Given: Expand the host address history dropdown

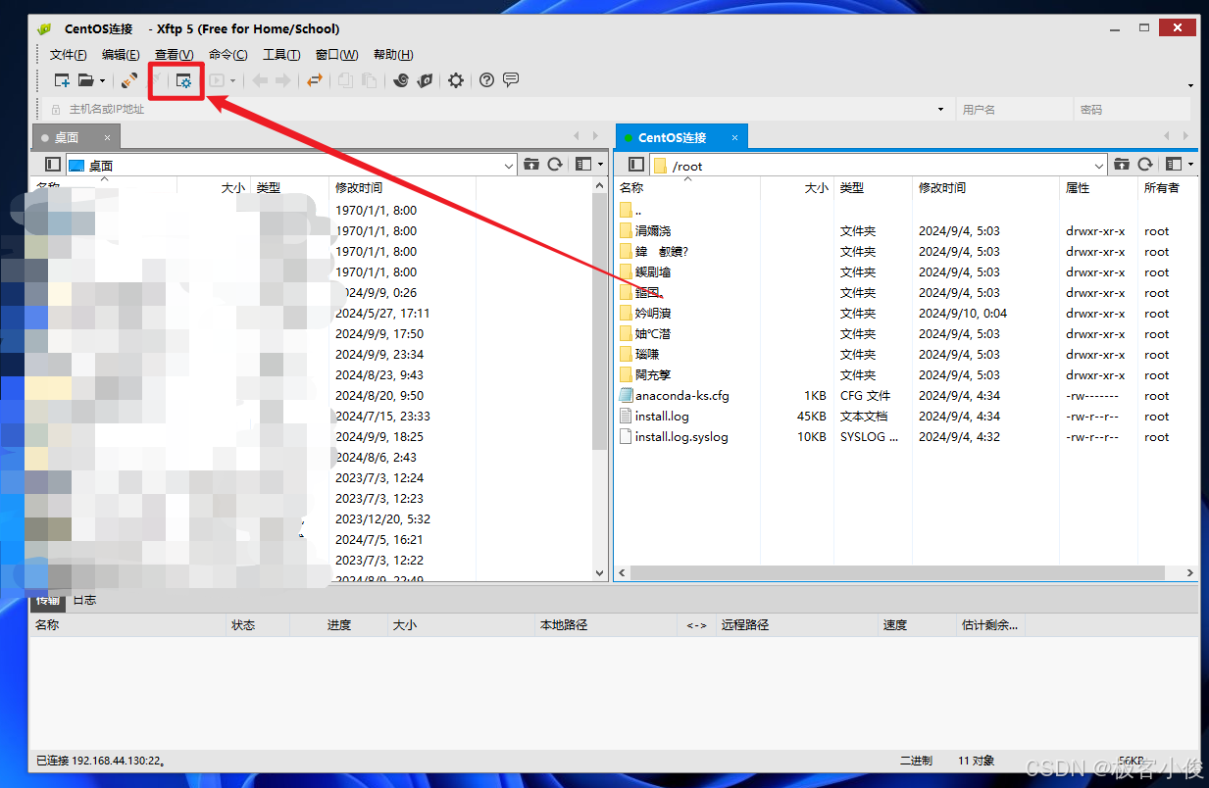Looking at the screenshot, I should click(x=940, y=110).
